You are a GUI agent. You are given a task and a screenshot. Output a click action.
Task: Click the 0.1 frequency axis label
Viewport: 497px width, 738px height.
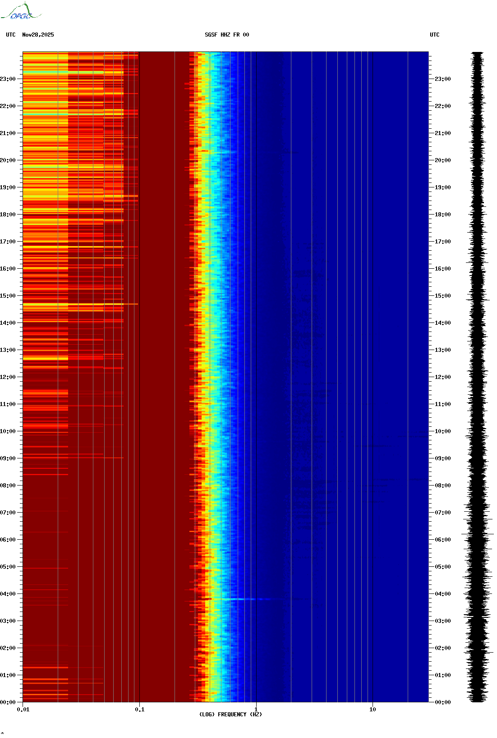(x=140, y=710)
